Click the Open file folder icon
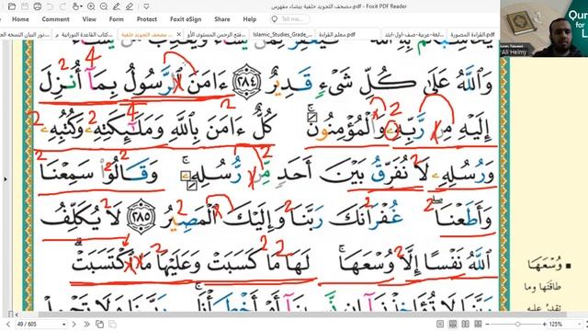Image resolution: width=588 pixels, height=331 pixels. tap(12, 6)
